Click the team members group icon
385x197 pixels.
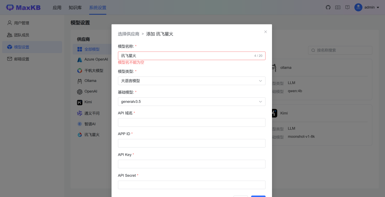(10, 35)
